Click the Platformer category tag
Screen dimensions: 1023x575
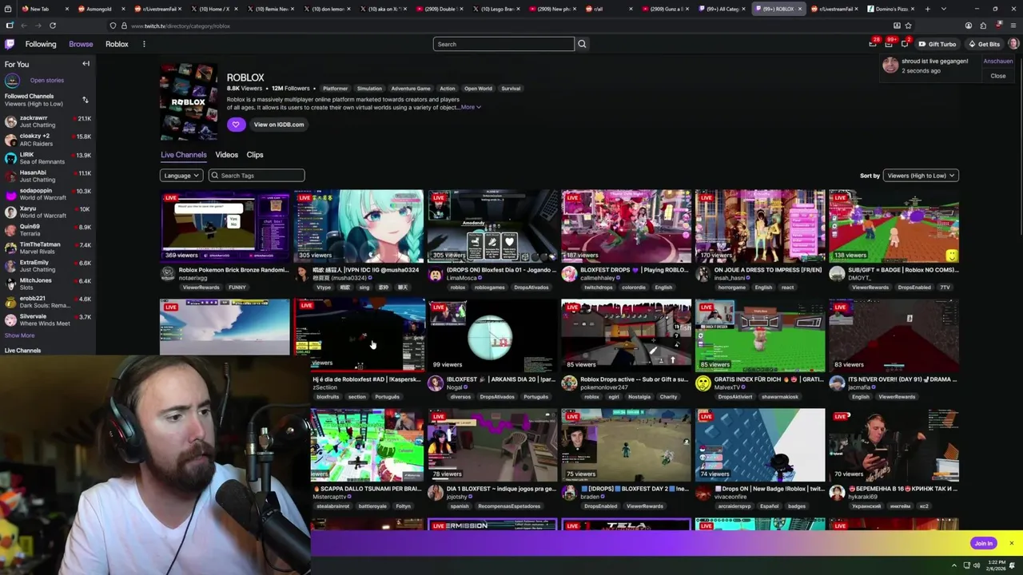[335, 89]
